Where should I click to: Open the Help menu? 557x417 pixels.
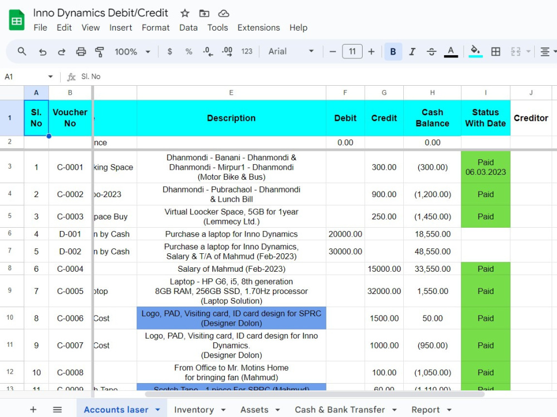(299, 28)
